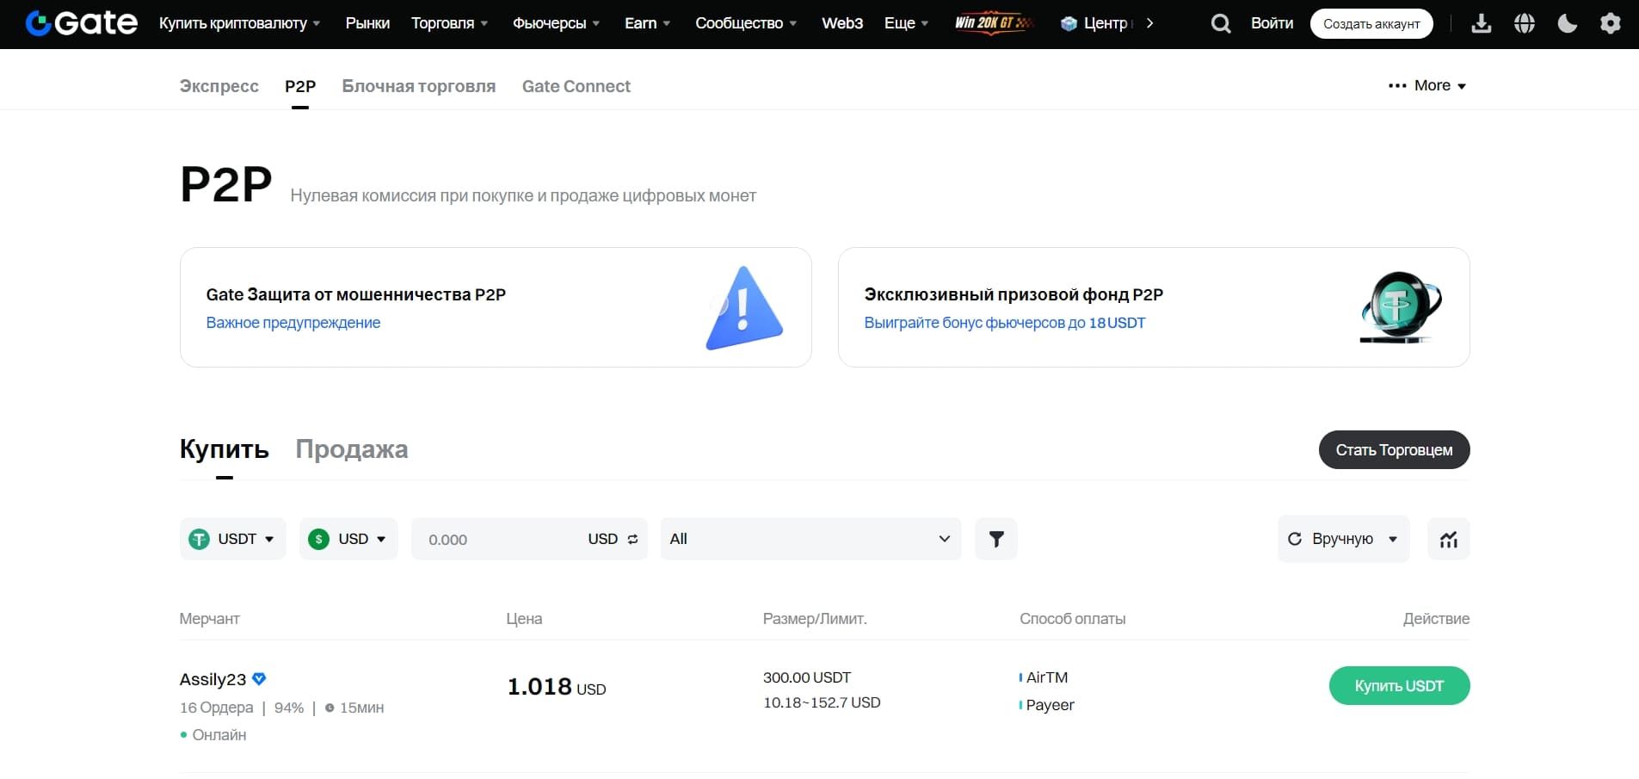Open the Еще menu
Screen dimensions: 1639x779
[x=906, y=23]
